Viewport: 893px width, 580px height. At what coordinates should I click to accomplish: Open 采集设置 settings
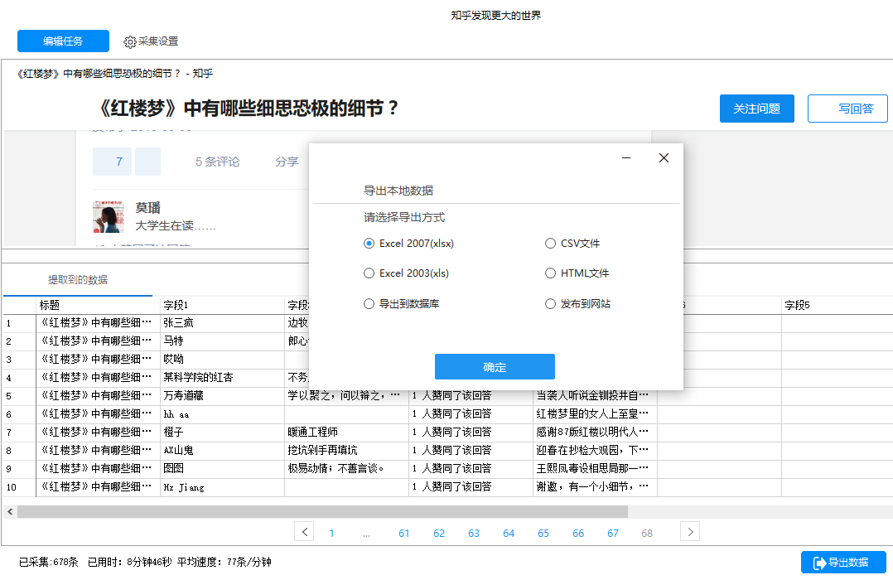click(x=152, y=41)
